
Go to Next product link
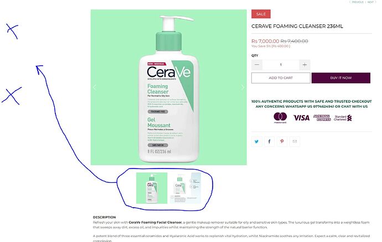[371, 2]
